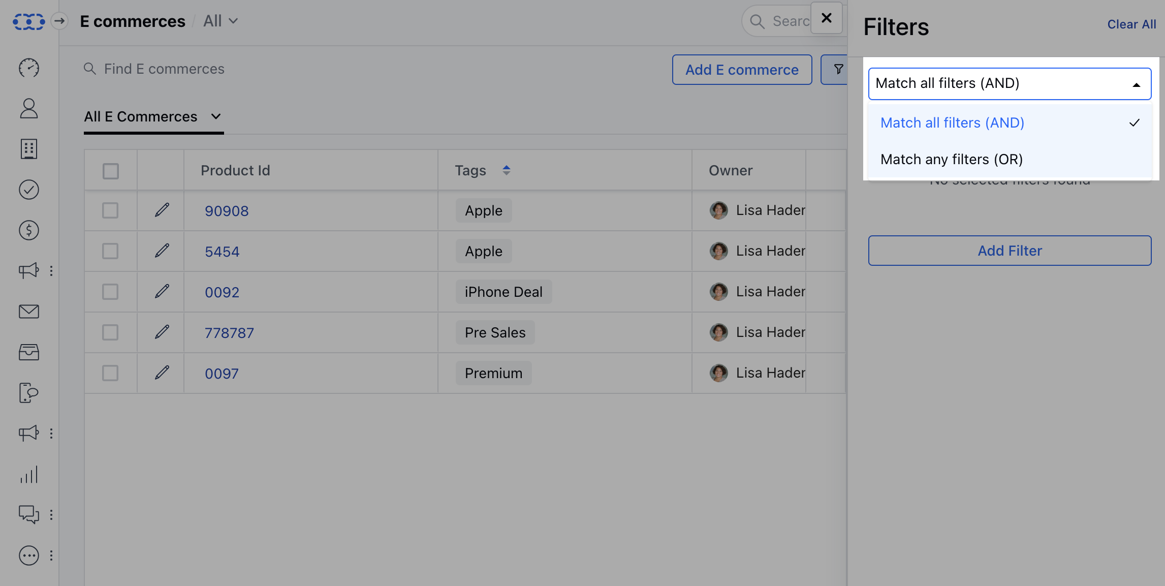Screen dimensions: 1165x586
Task: Open product link 90908
Action: click(227, 211)
